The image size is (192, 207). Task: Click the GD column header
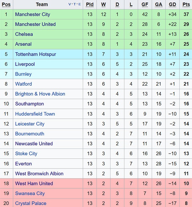[x=172, y=4]
